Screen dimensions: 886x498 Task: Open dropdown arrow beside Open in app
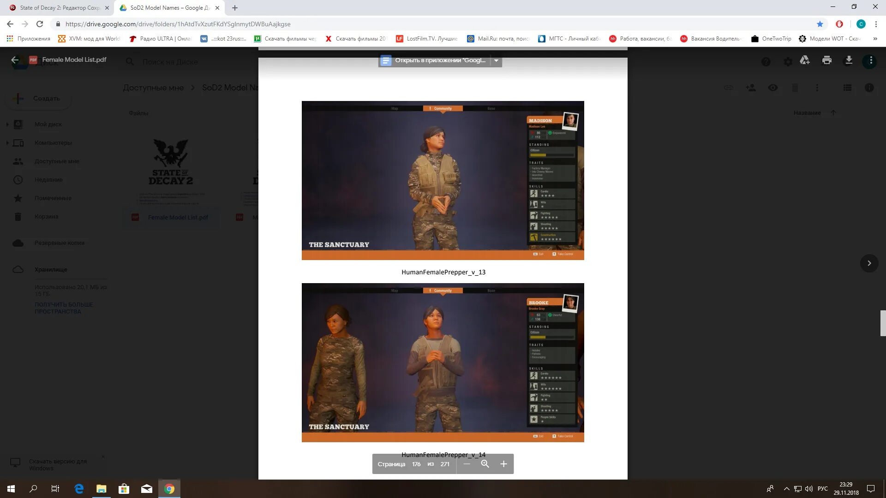point(496,60)
